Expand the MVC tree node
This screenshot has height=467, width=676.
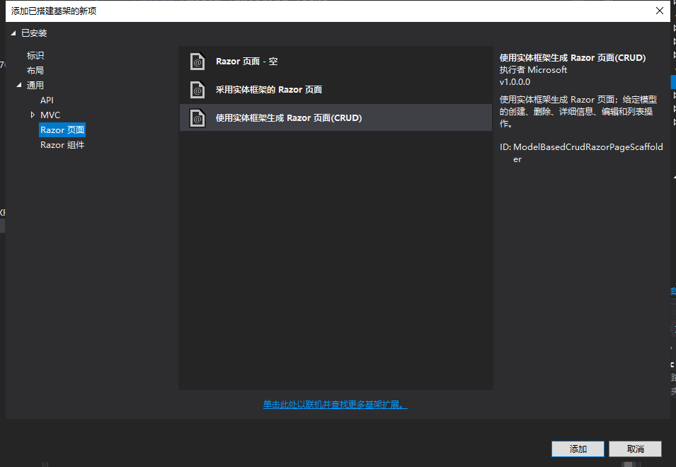coord(31,115)
